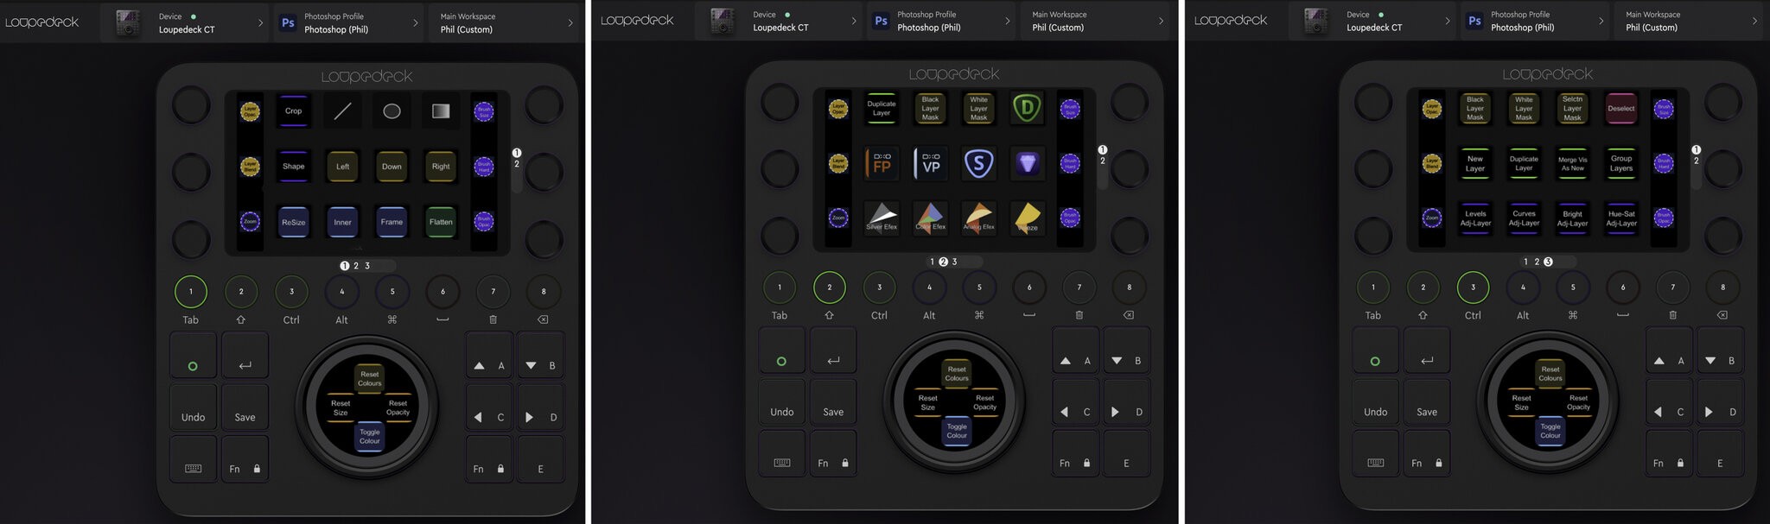Launch the Topaz Sharpen S shield icon
1770x524 pixels.
point(978,163)
